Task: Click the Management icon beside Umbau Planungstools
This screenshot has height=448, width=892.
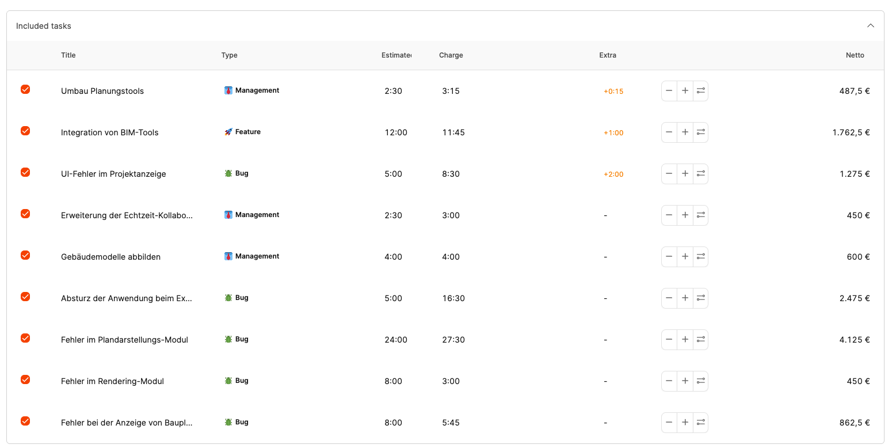Action: (x=228, y=90)
